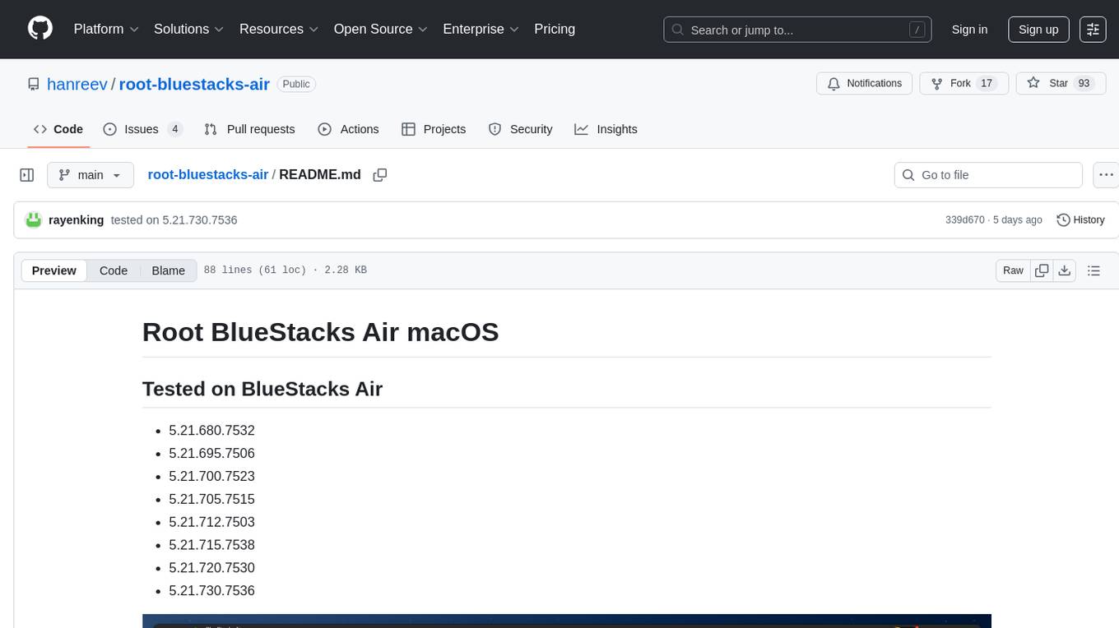The height and width of the screenshot is (628, 1119).
Task: Focus the Search or jump to field
Action: pos(797,30)
